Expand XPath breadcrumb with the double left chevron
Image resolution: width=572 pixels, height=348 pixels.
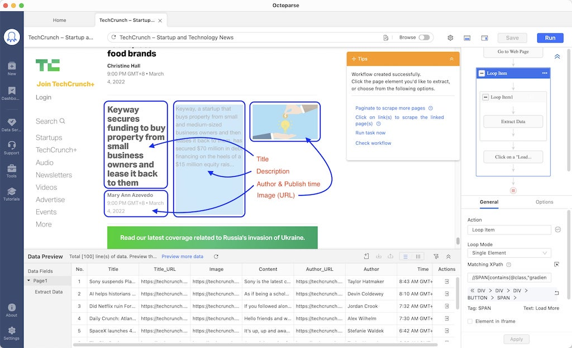(473, 290)
